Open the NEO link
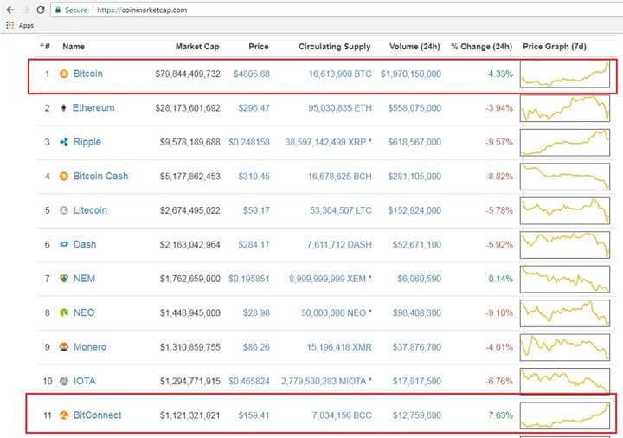623x438 pixels. [84, 312]
